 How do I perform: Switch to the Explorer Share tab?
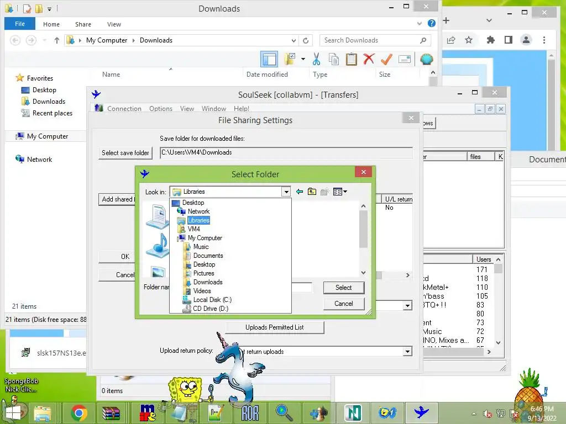[x=83, y=24]
